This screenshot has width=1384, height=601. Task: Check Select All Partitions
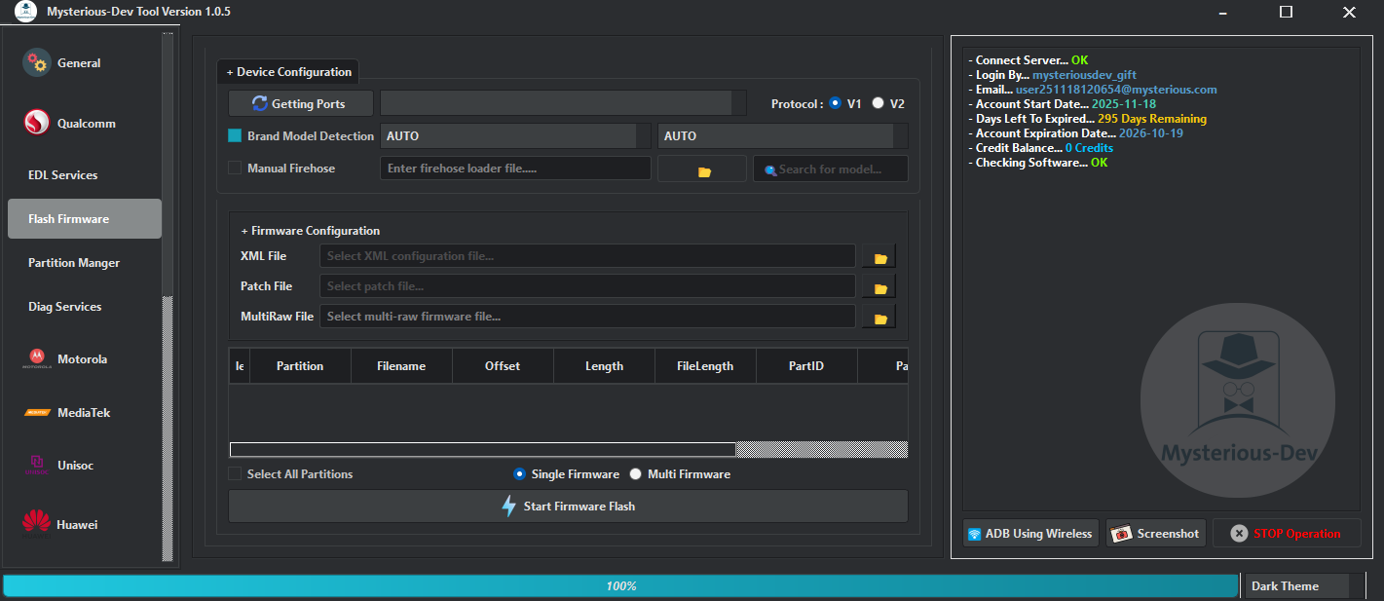click(234, 473)
